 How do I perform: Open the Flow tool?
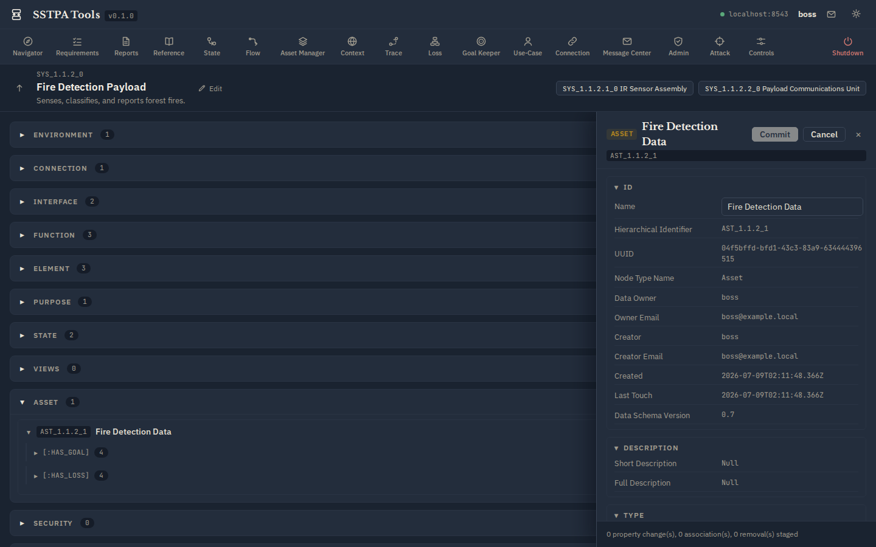coord(253,46)
